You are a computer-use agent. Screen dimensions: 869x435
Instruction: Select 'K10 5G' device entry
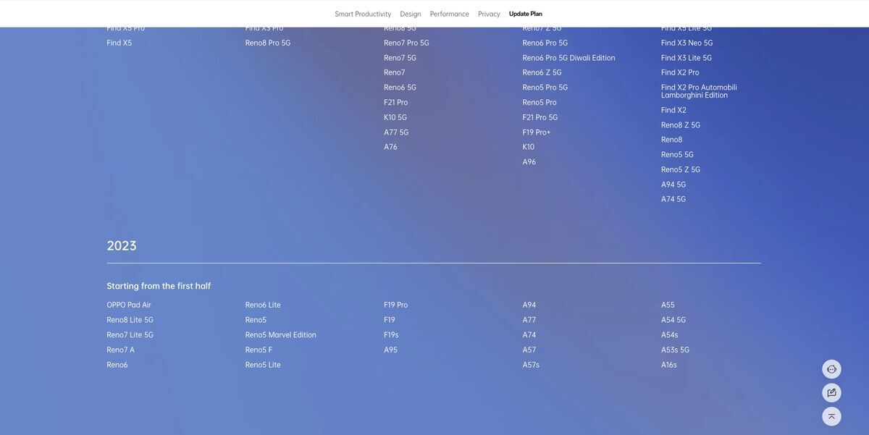tap(395, 117)
